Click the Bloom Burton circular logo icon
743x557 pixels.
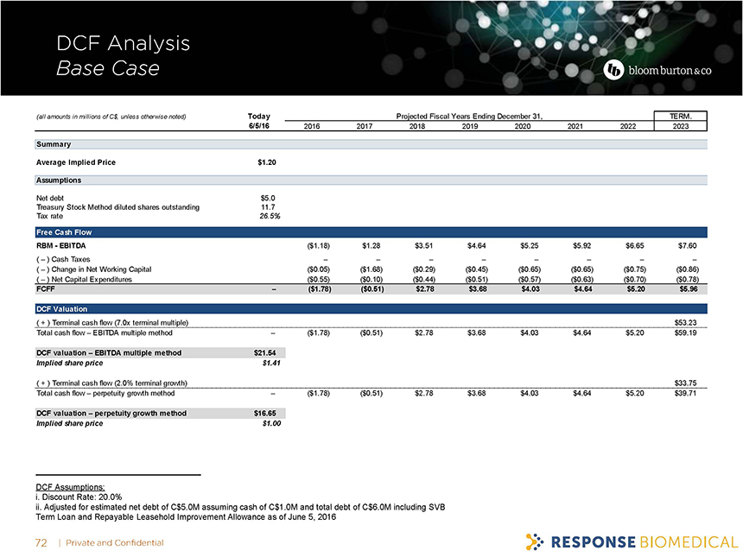pyautogui.click(x=613, y=69)
